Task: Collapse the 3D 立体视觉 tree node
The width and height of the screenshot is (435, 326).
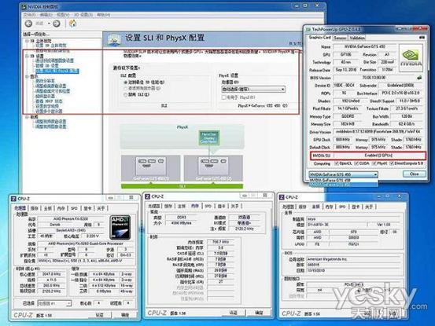Action: 28,41
